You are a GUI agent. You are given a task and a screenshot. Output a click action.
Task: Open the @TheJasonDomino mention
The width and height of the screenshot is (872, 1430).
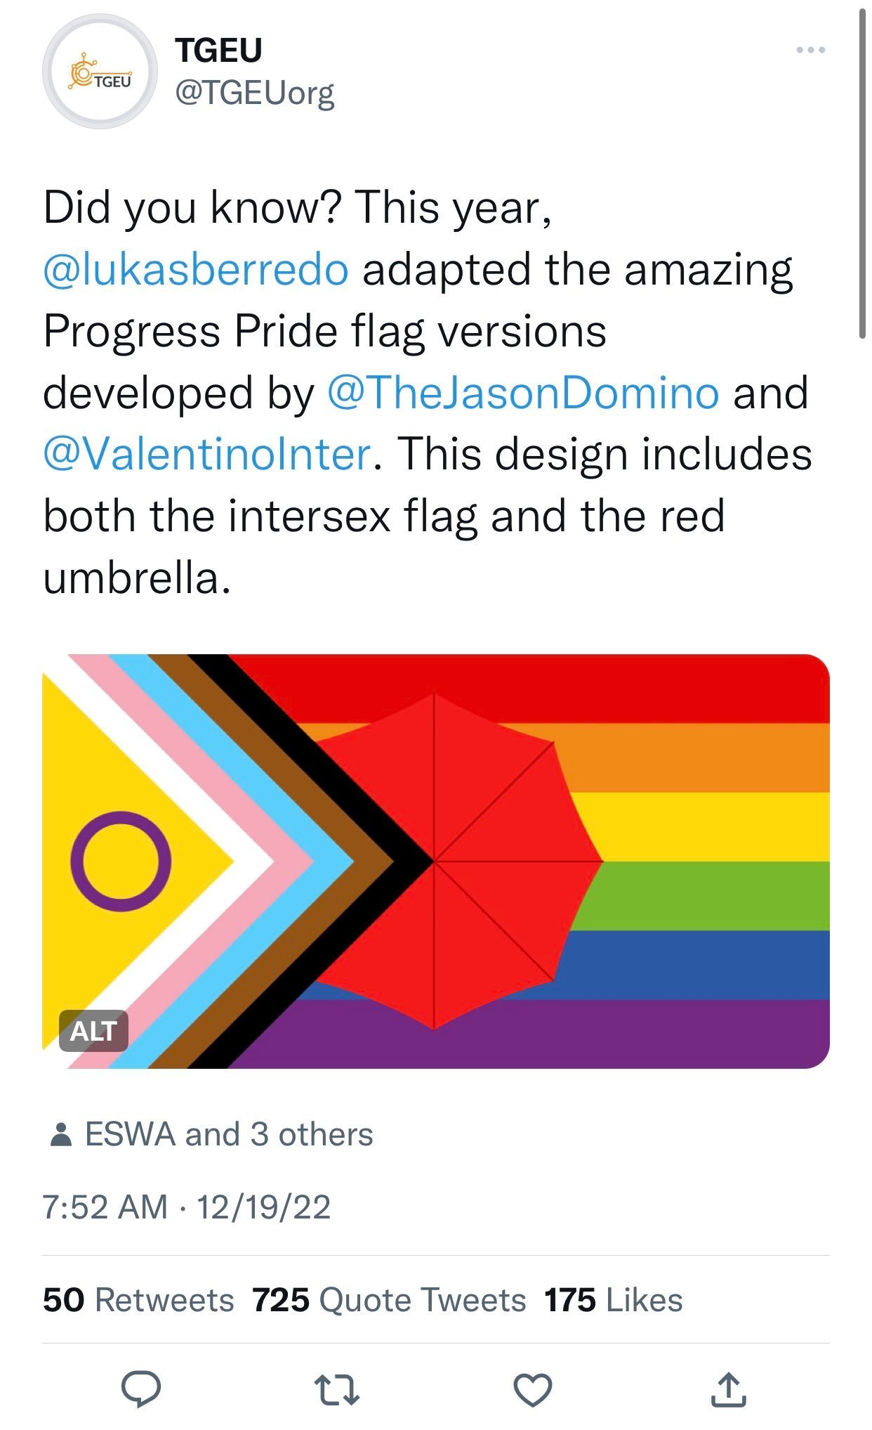pyautogui.click(x=524, y=393)
